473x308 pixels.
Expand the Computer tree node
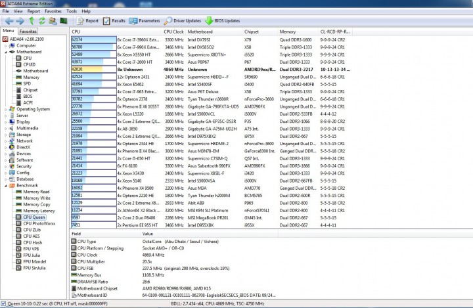tap(5, 46)
